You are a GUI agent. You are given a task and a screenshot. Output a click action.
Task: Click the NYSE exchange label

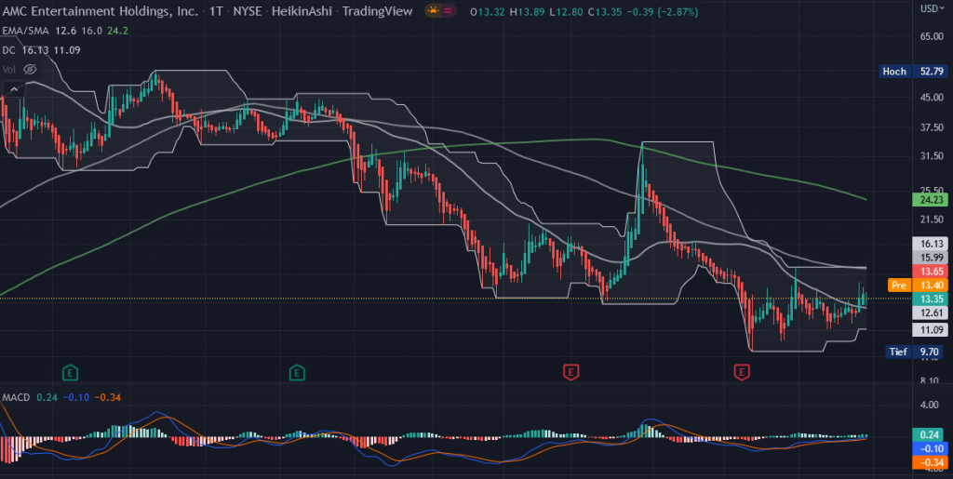248,11
